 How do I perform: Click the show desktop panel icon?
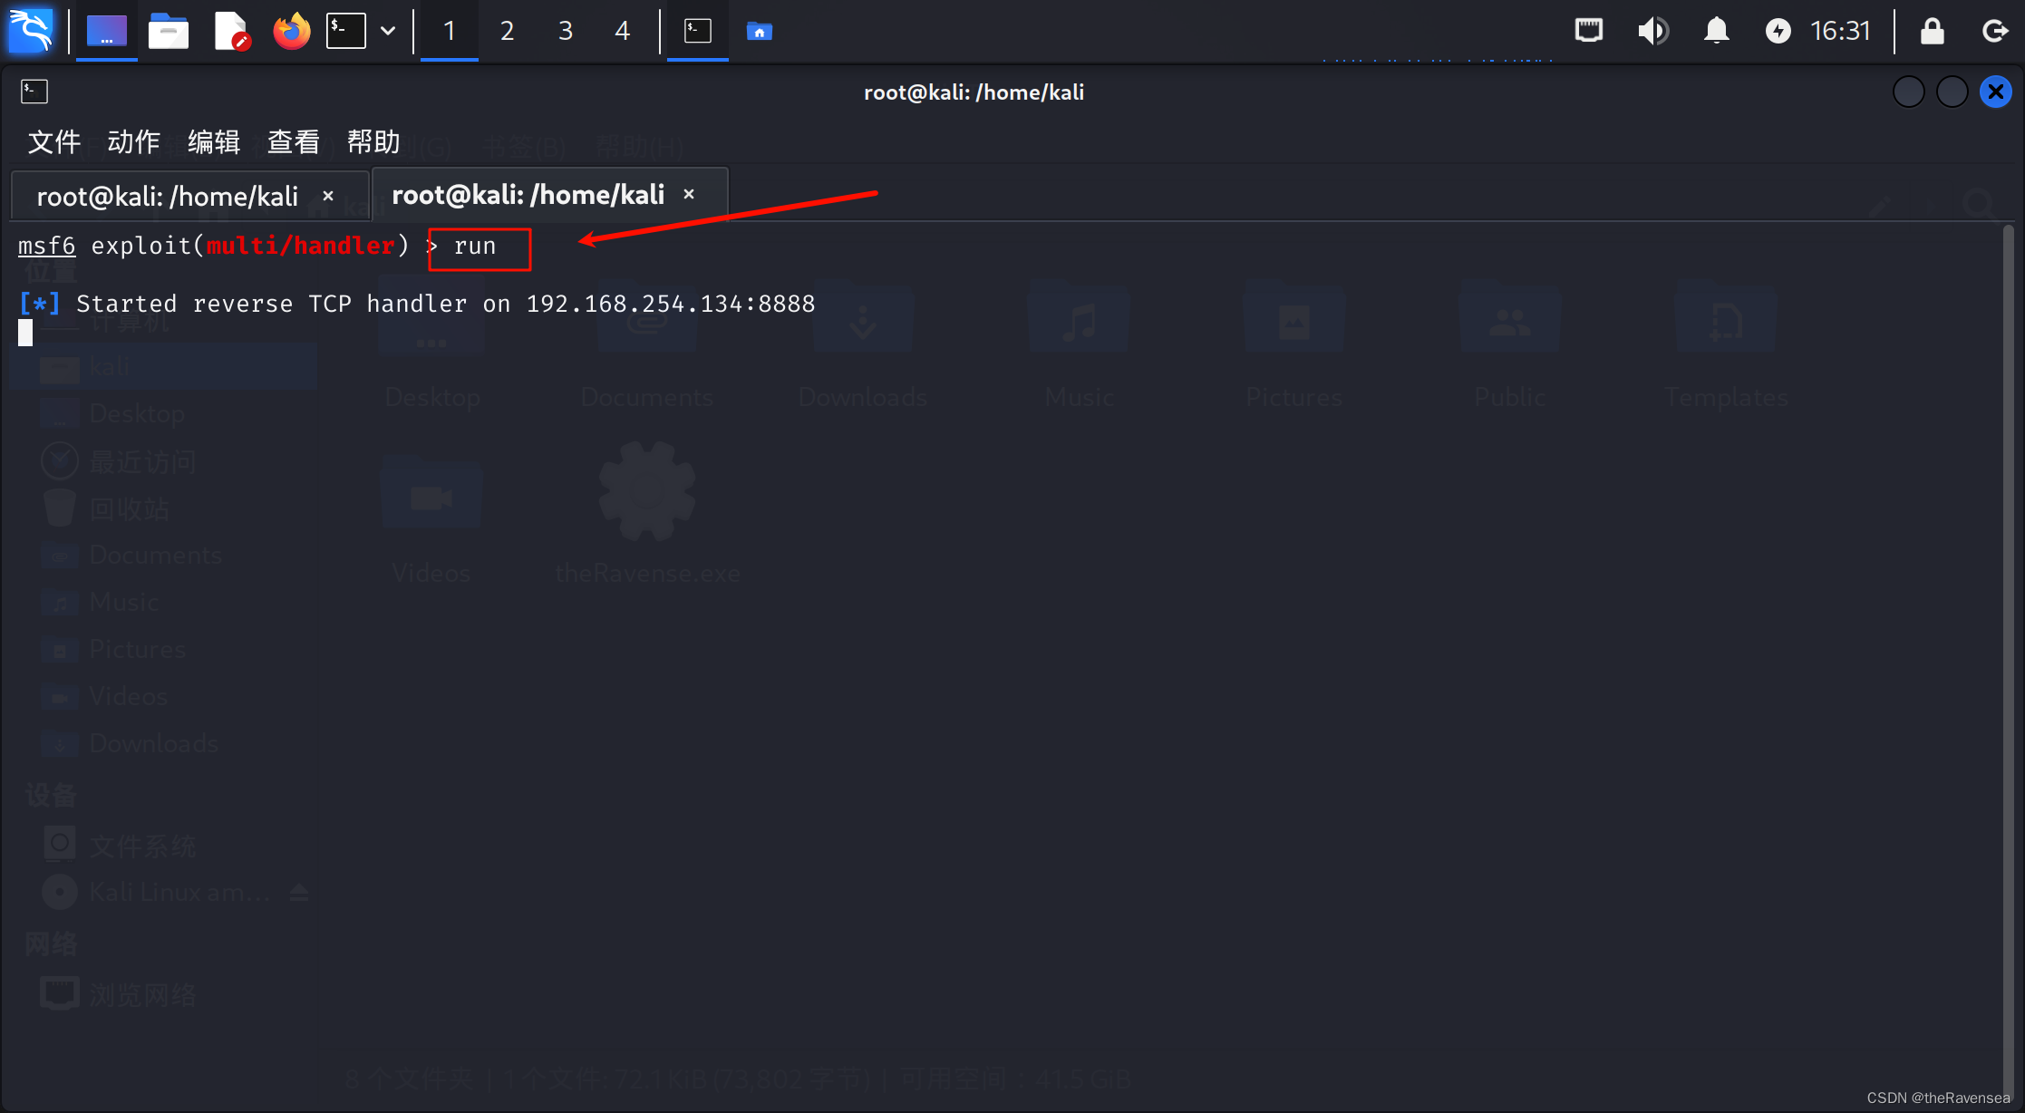coord(106,31)
